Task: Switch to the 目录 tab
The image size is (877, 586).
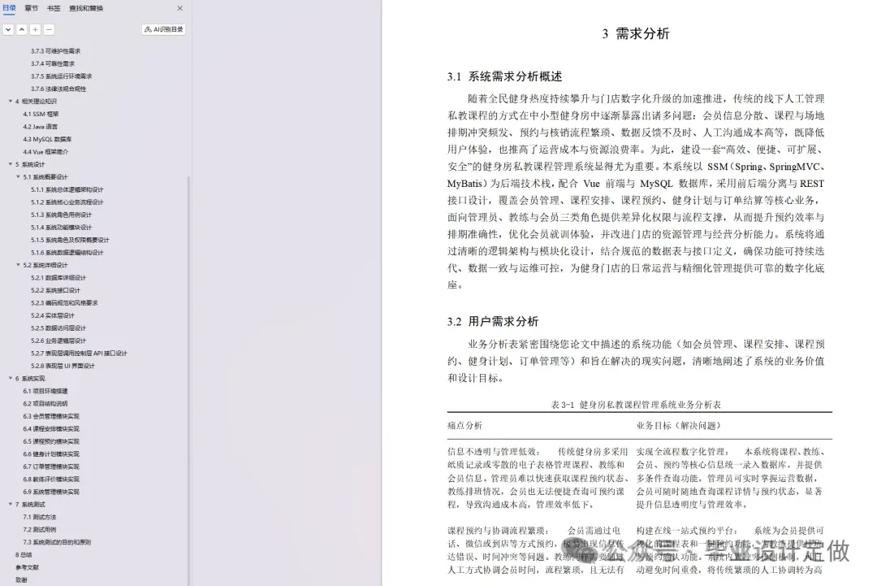Action: click(x=10, y=8)
